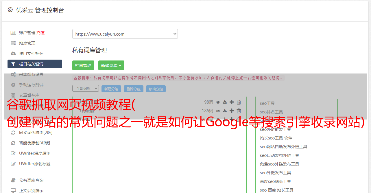Click the 新建分组 button
Screen dimensions: 371x193
pyautogui.click(x=111, y=89)
